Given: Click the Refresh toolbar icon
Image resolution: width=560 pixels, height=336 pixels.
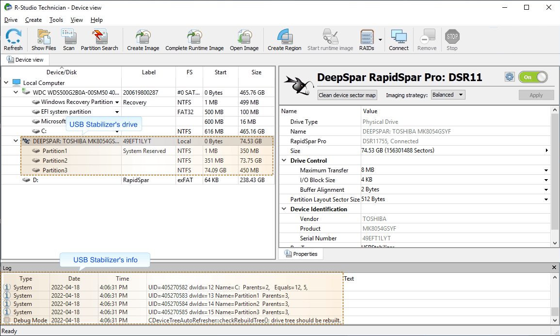Looking at the screenshot, I should click(x=13, y=36).
